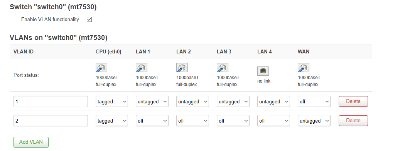Click the WAN port link icon

(303, 68)
